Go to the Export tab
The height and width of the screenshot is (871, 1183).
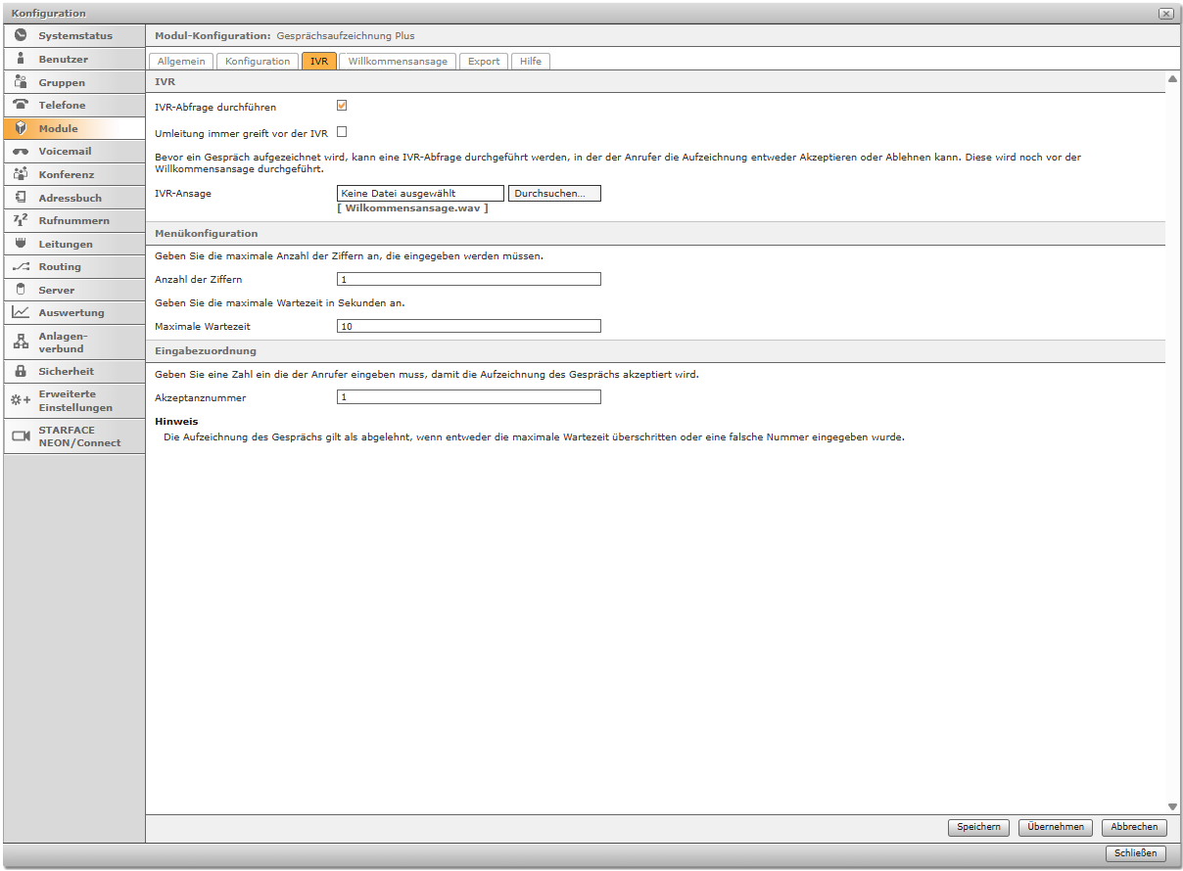point(484,61)
